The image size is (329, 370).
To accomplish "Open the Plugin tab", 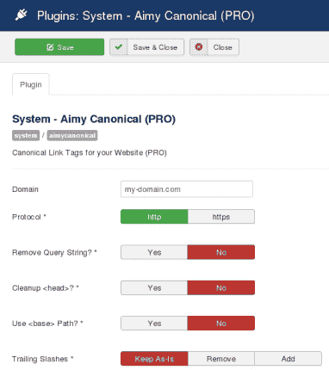I will [x=31, y=84].
